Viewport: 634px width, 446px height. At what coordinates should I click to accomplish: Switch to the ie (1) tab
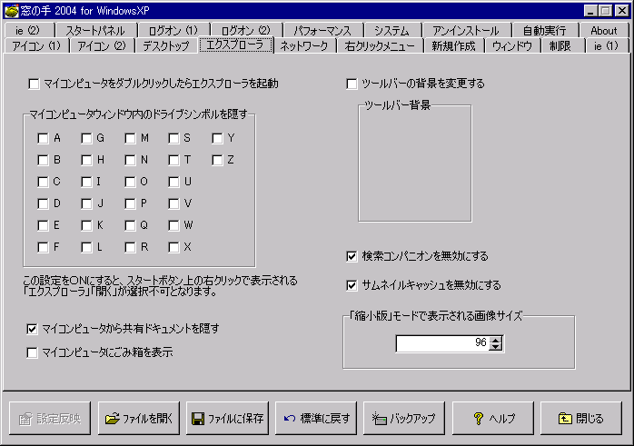(x=606, y=45)
